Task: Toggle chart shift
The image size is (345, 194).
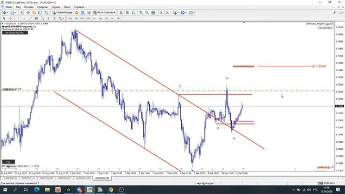Action: [x=167, y=12]
